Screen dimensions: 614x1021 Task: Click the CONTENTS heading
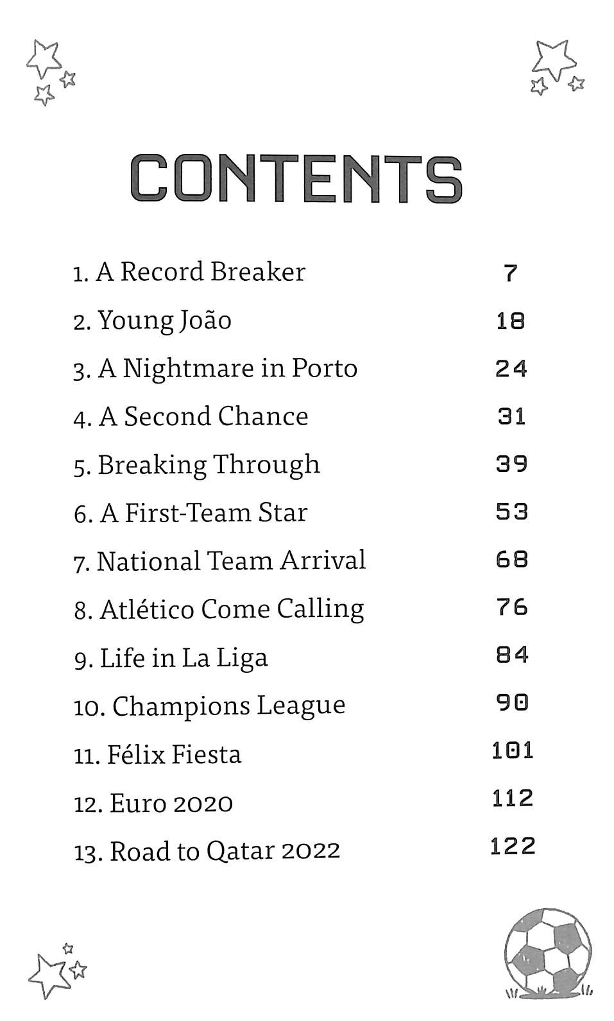296,179
